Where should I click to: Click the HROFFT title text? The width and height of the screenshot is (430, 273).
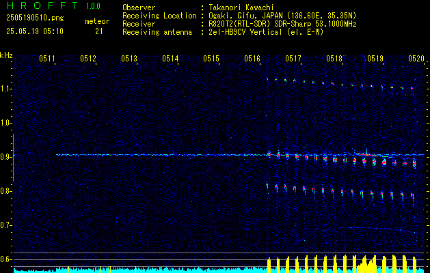[x=42, y=5]
